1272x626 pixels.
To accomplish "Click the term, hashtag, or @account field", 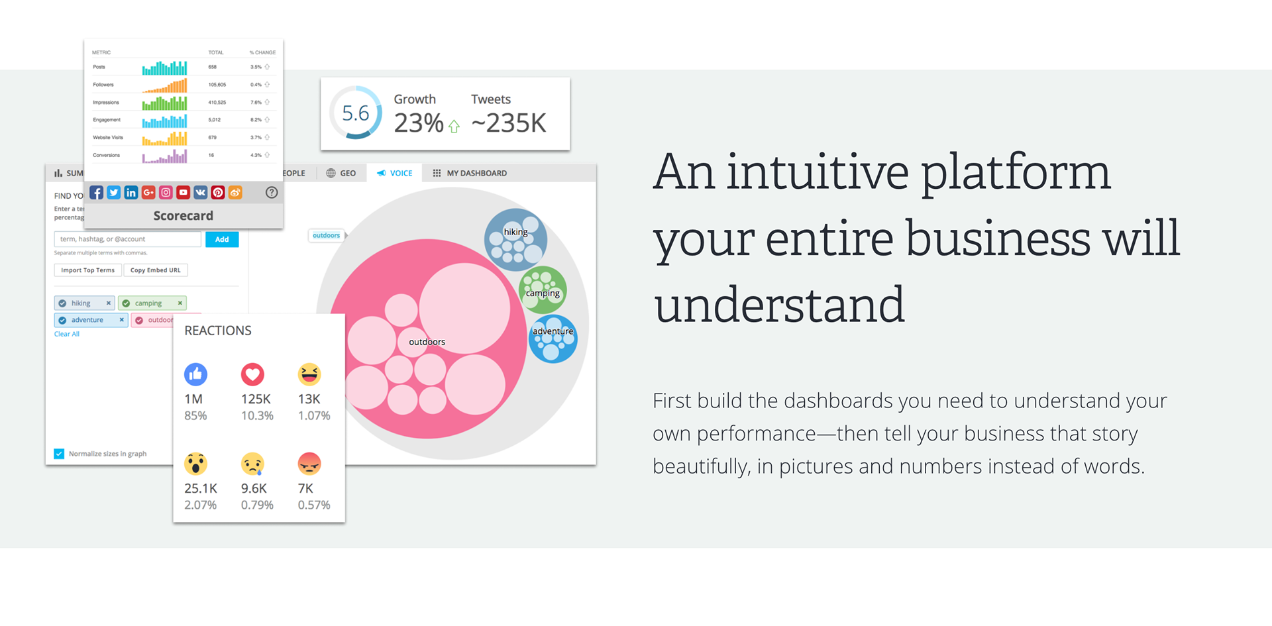I will coord(127,239).
